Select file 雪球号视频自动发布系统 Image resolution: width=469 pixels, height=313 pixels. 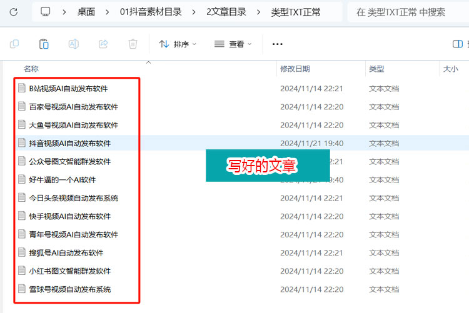click(69, 289)
